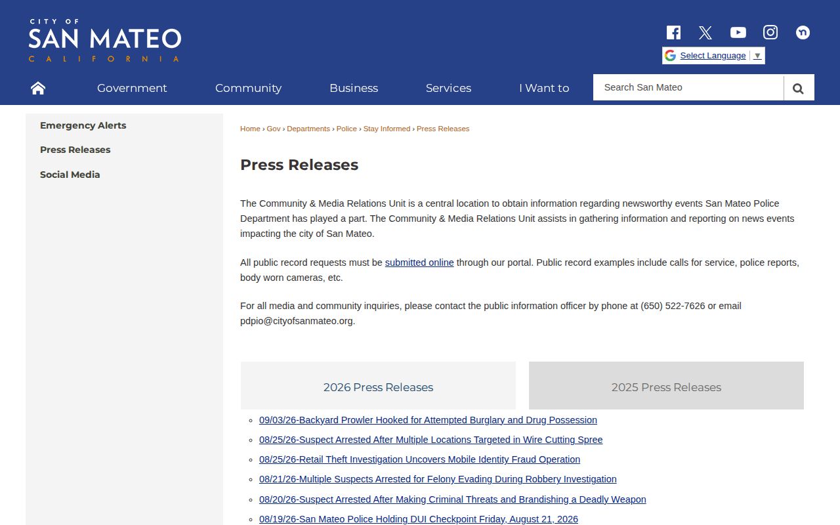Open the Business menu
Image resolution: width=840 pixels, height=525 pixels.
pos(354,88)
